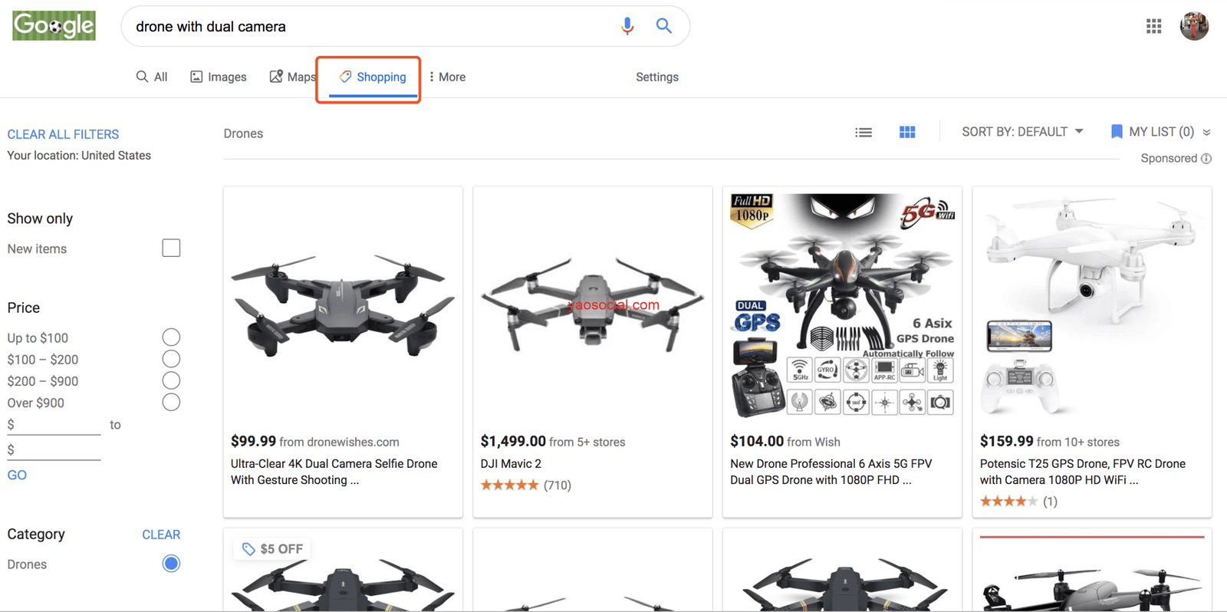Enable the New items checkbox
This screenshot has width=1227, height=612.
[x=171, y=248]
